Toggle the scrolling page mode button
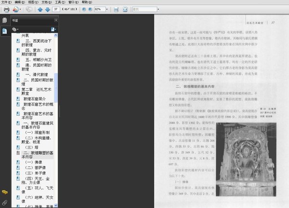This screenshot has width=289, height=208. point(117,9)
